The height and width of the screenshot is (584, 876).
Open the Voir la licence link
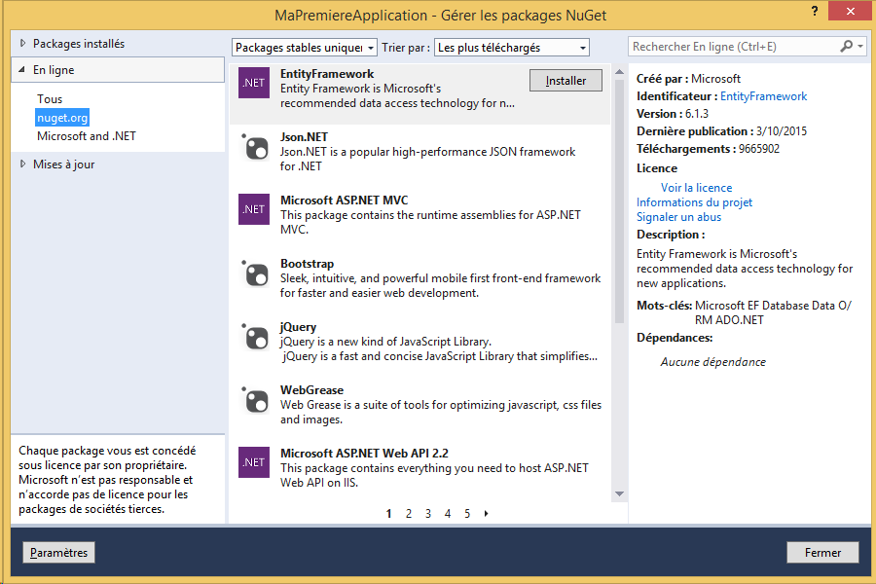click(x=696, y=188)
